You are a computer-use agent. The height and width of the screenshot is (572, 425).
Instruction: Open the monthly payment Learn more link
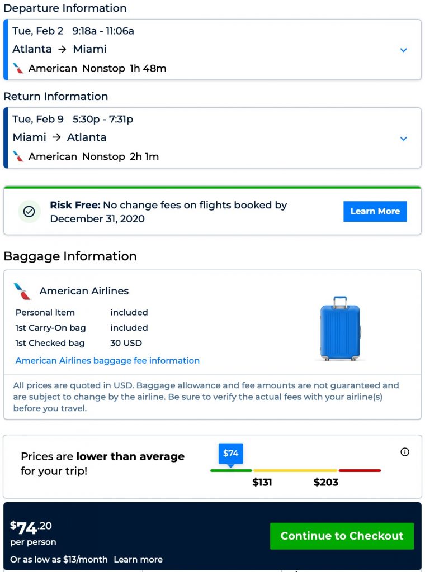point(138,559)
